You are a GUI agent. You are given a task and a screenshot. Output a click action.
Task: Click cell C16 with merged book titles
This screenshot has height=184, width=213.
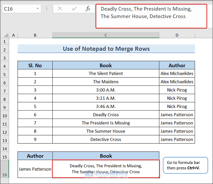(x=106, y=169)
